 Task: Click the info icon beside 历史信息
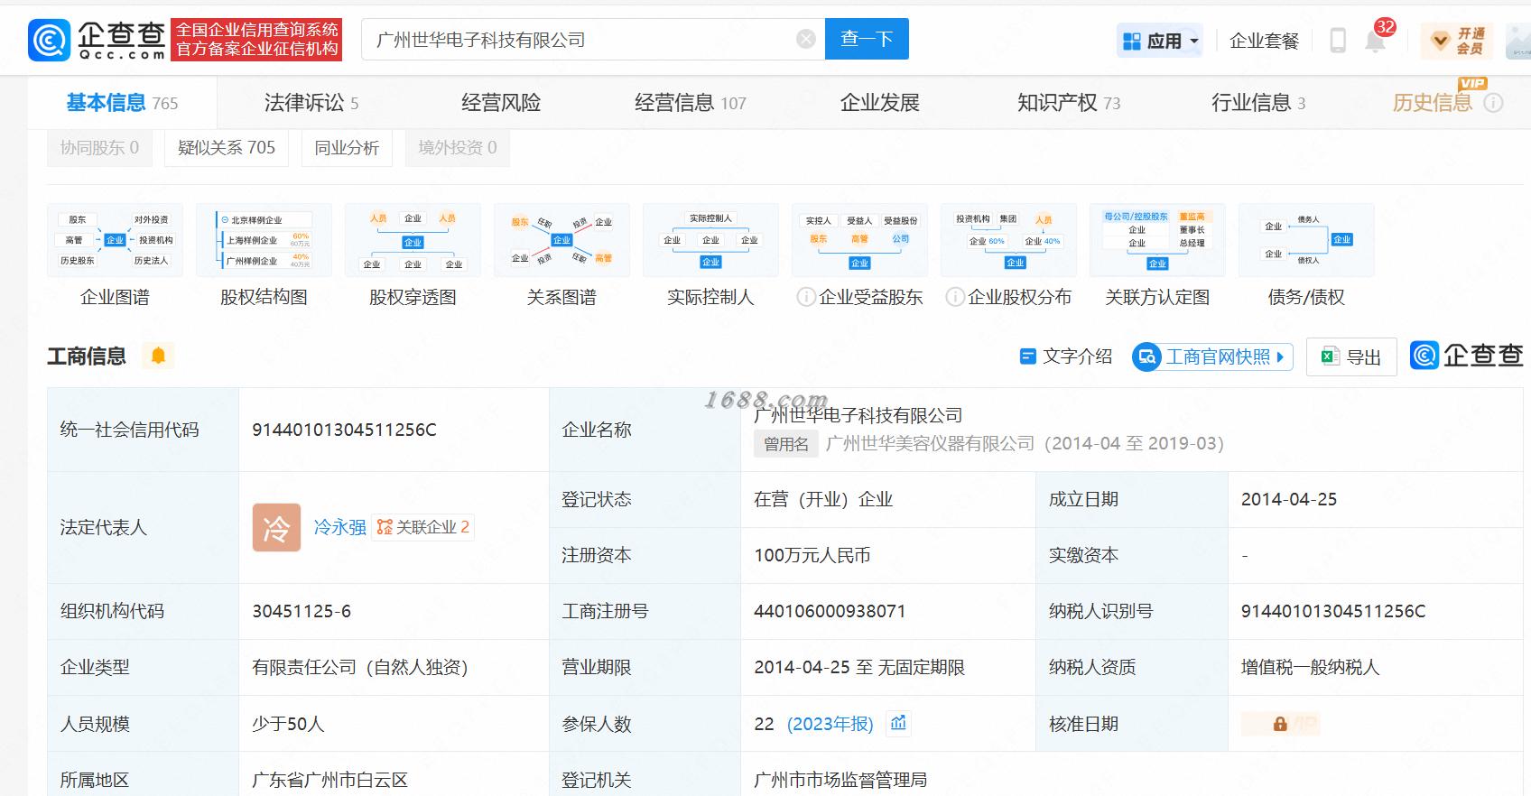(1494, 103)
